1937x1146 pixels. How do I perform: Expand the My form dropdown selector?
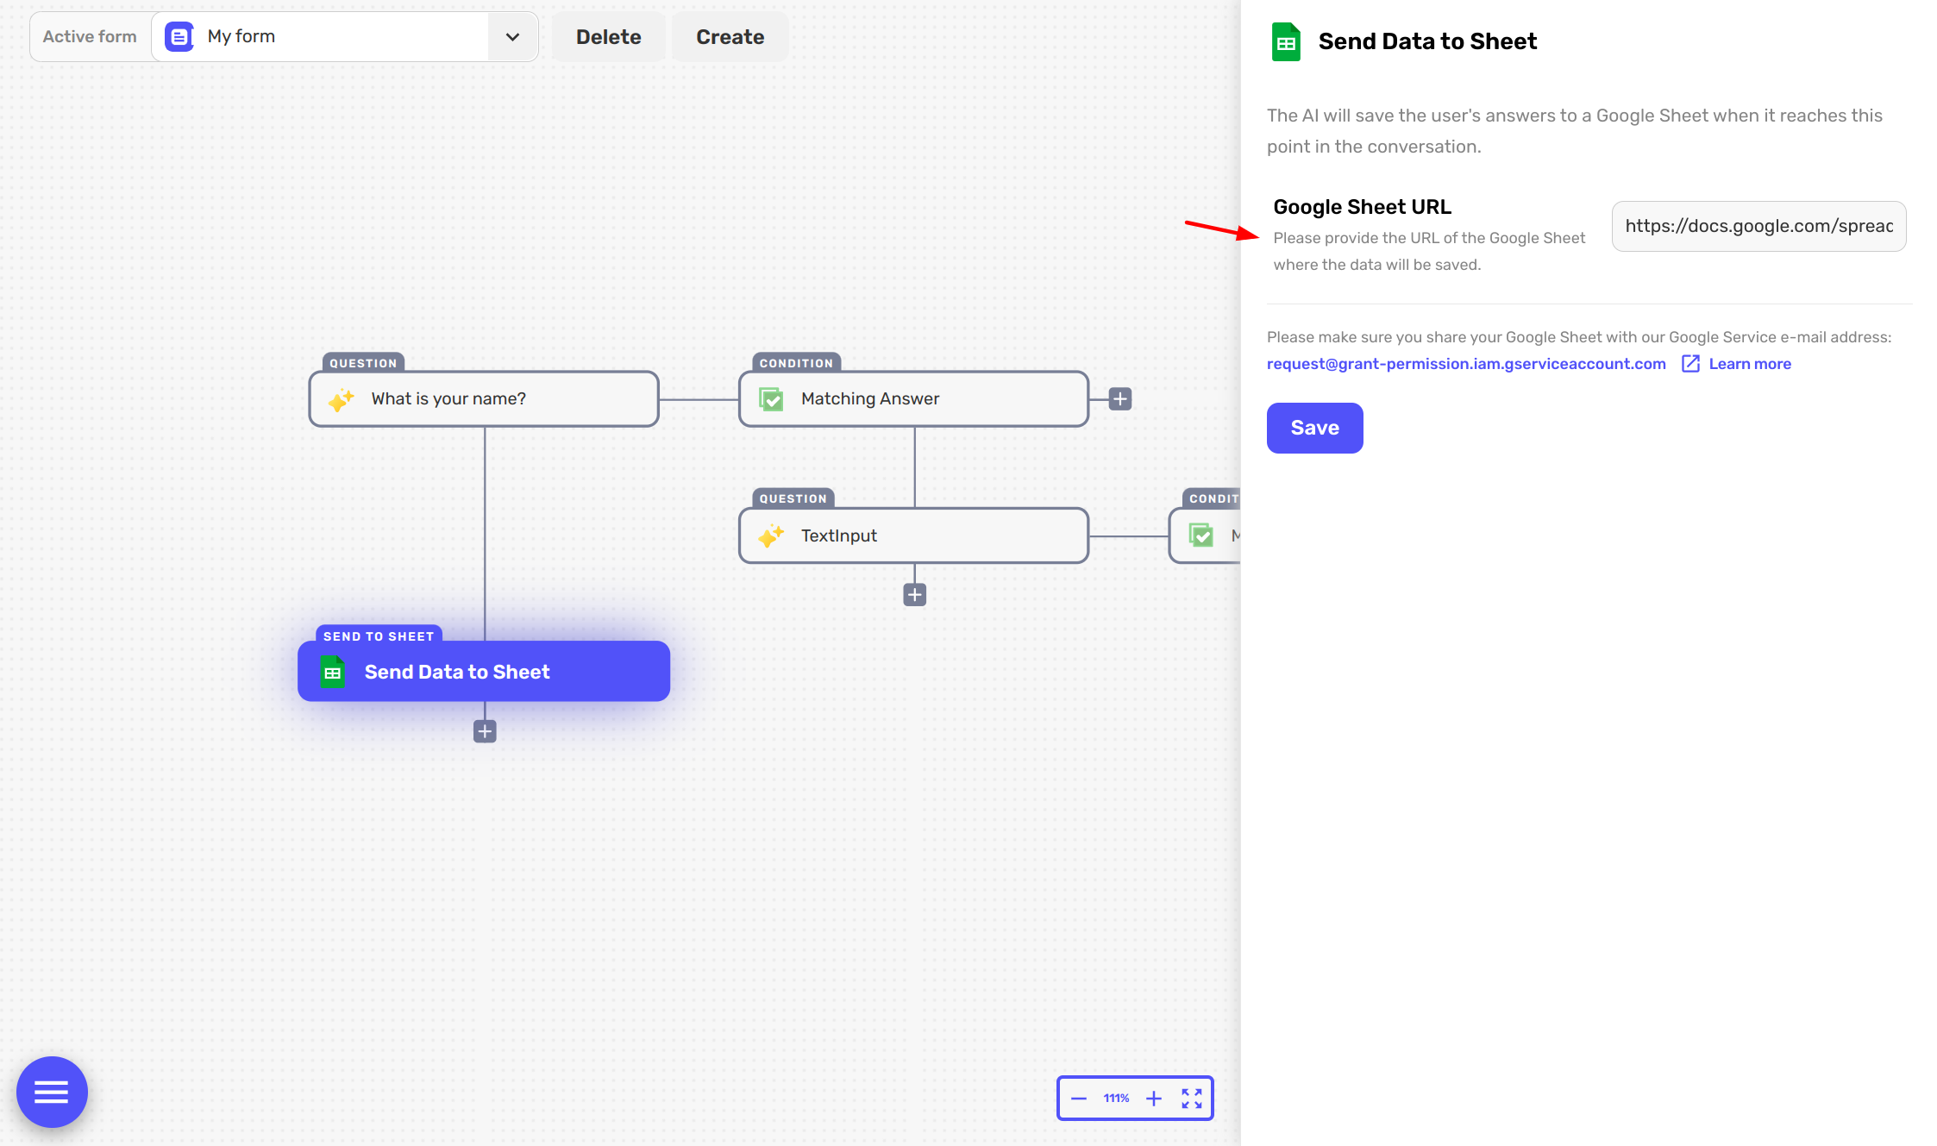(x=511, y=37)
